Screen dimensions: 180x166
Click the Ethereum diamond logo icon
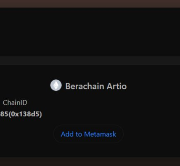tap(56, 85)
